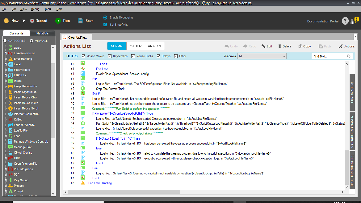
Task: Select the CATEGORIES radio button
Action: click(5, 41)
